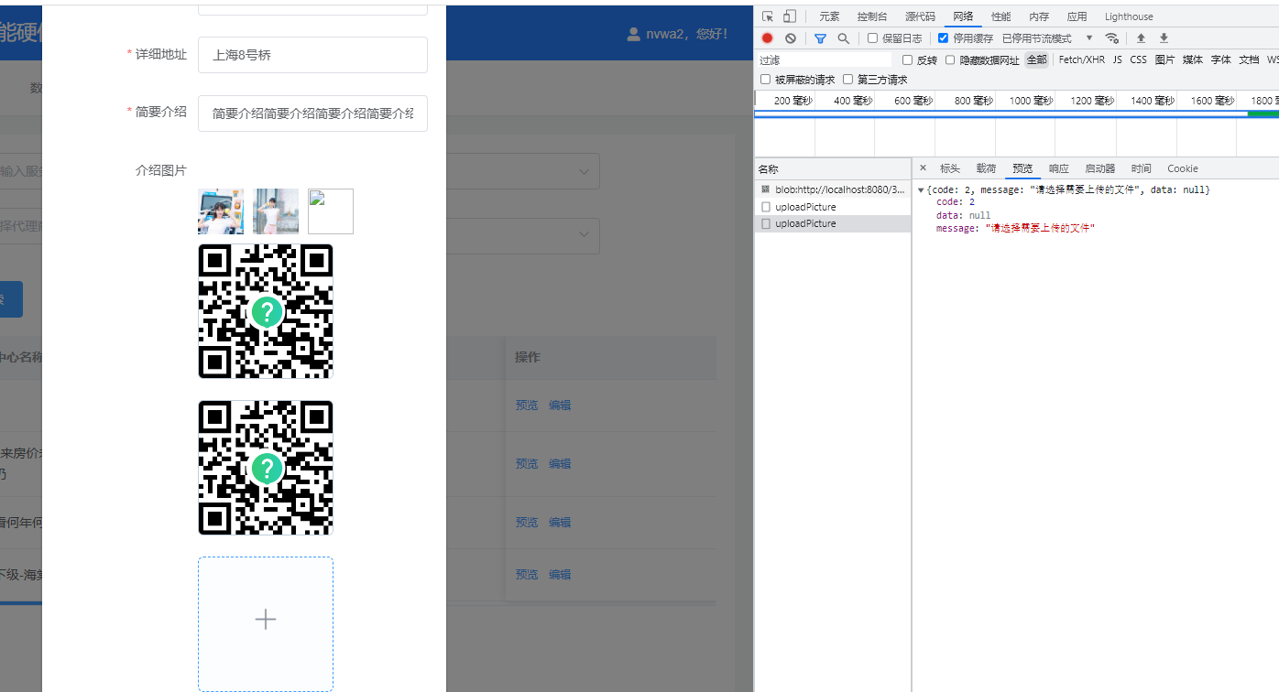Screen dimensions: 1279x692
Task: Click the first intro picture thumbnail
Action: point(221,211)
